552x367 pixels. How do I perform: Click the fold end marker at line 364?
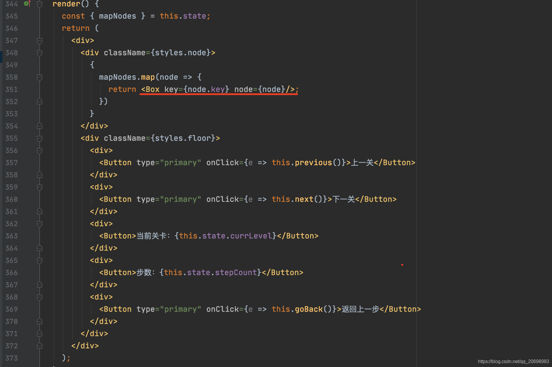pos(40,248)
